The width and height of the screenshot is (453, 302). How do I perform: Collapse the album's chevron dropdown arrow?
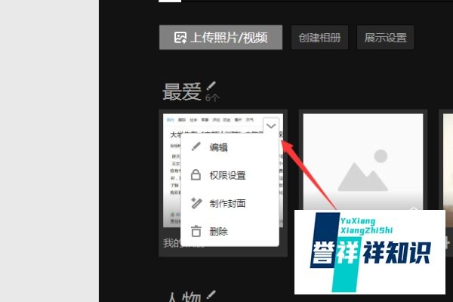[271, 126]
